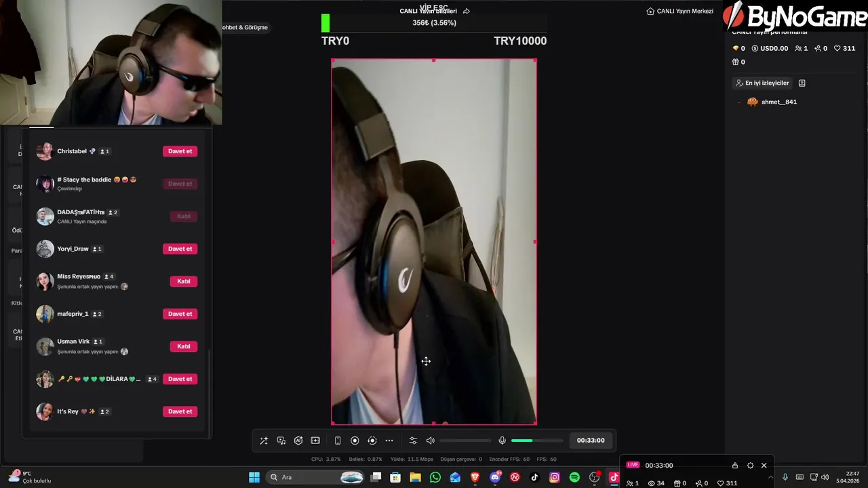Click the likes heart count 311 in widget
This screenshot has width=868, height=488.
pos(727,483)
